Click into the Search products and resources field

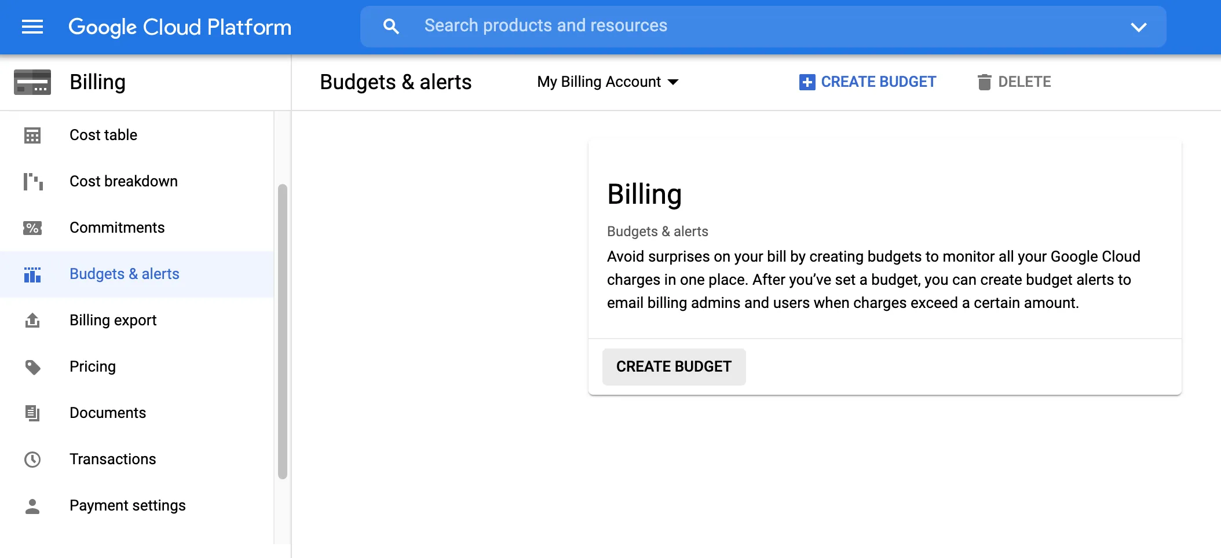tap(763, 27)
